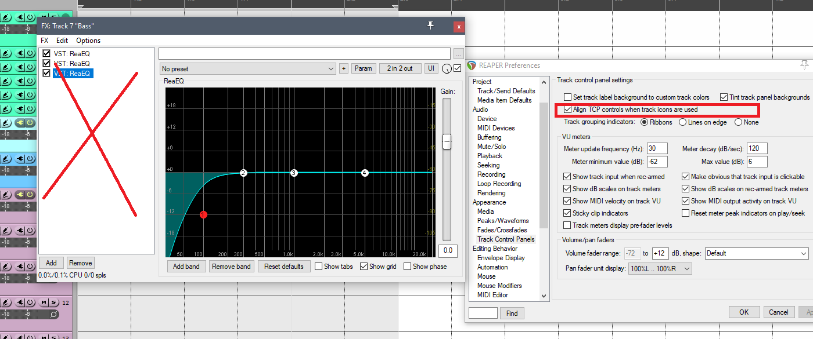Solo track 12 with its S button

[x=53, y=302]
